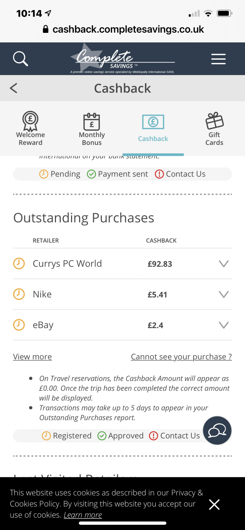
Task: Open the hamburger menu
Action: tap(218, 59)
